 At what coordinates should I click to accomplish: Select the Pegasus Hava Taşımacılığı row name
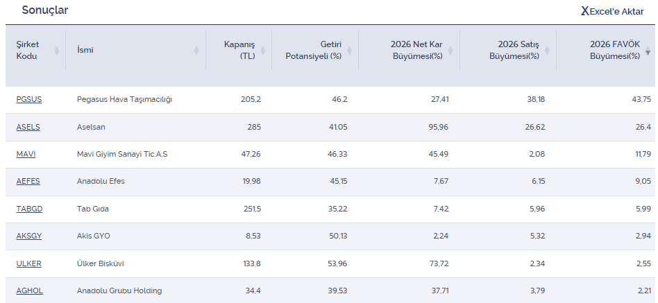click(x=124, y=99)
